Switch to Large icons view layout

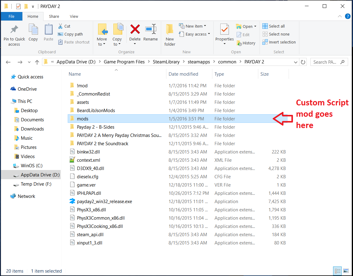pos(346,271)
